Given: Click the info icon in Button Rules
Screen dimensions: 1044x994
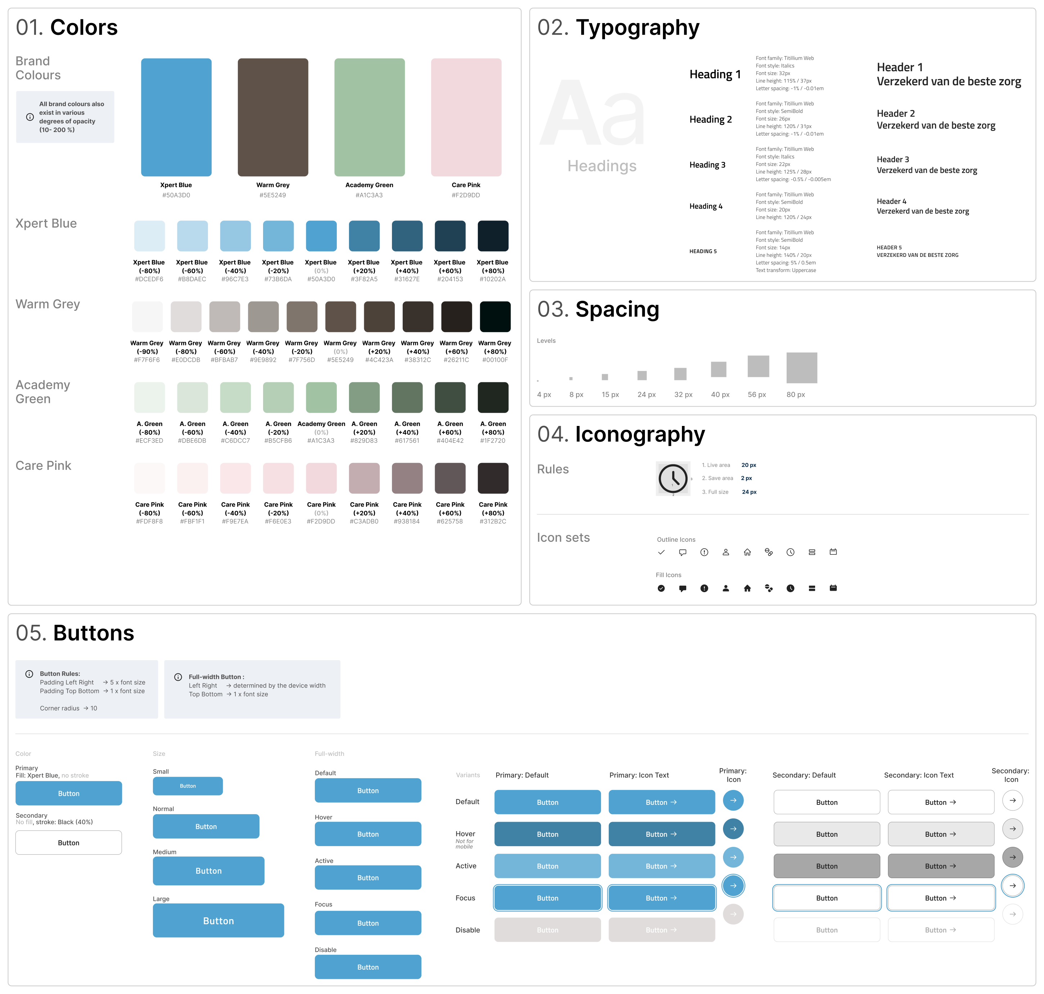Looking at the screenshot, I should click(x=29, y=674).
